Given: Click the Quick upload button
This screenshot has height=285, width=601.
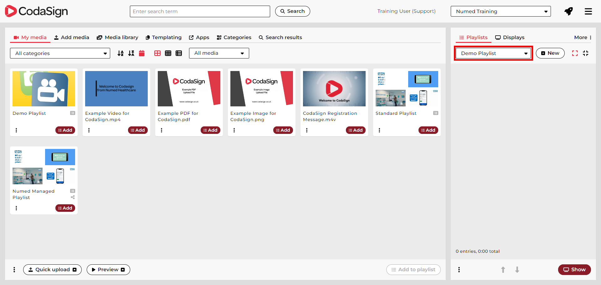Looking at the screenshot, I should click(52, 270).
